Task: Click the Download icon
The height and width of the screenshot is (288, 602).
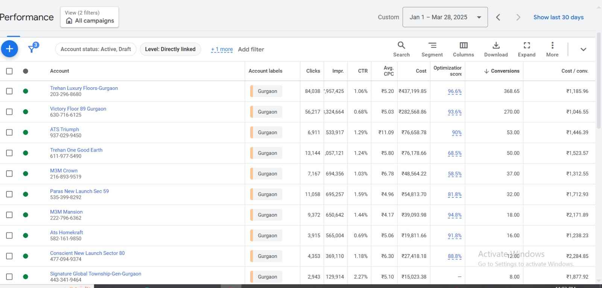Action: coord(496,49)
